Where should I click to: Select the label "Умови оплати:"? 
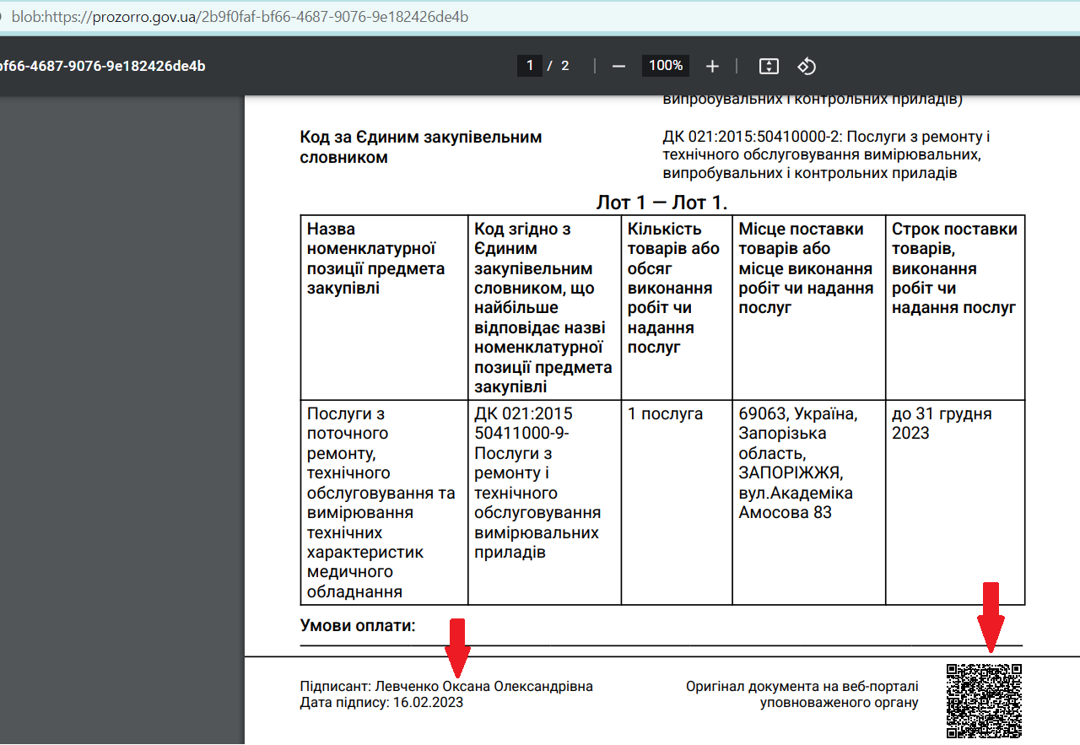[x=358, y=625]
